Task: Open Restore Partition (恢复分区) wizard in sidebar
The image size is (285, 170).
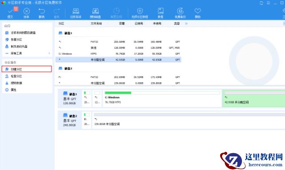Action: [x=16, y=40]
